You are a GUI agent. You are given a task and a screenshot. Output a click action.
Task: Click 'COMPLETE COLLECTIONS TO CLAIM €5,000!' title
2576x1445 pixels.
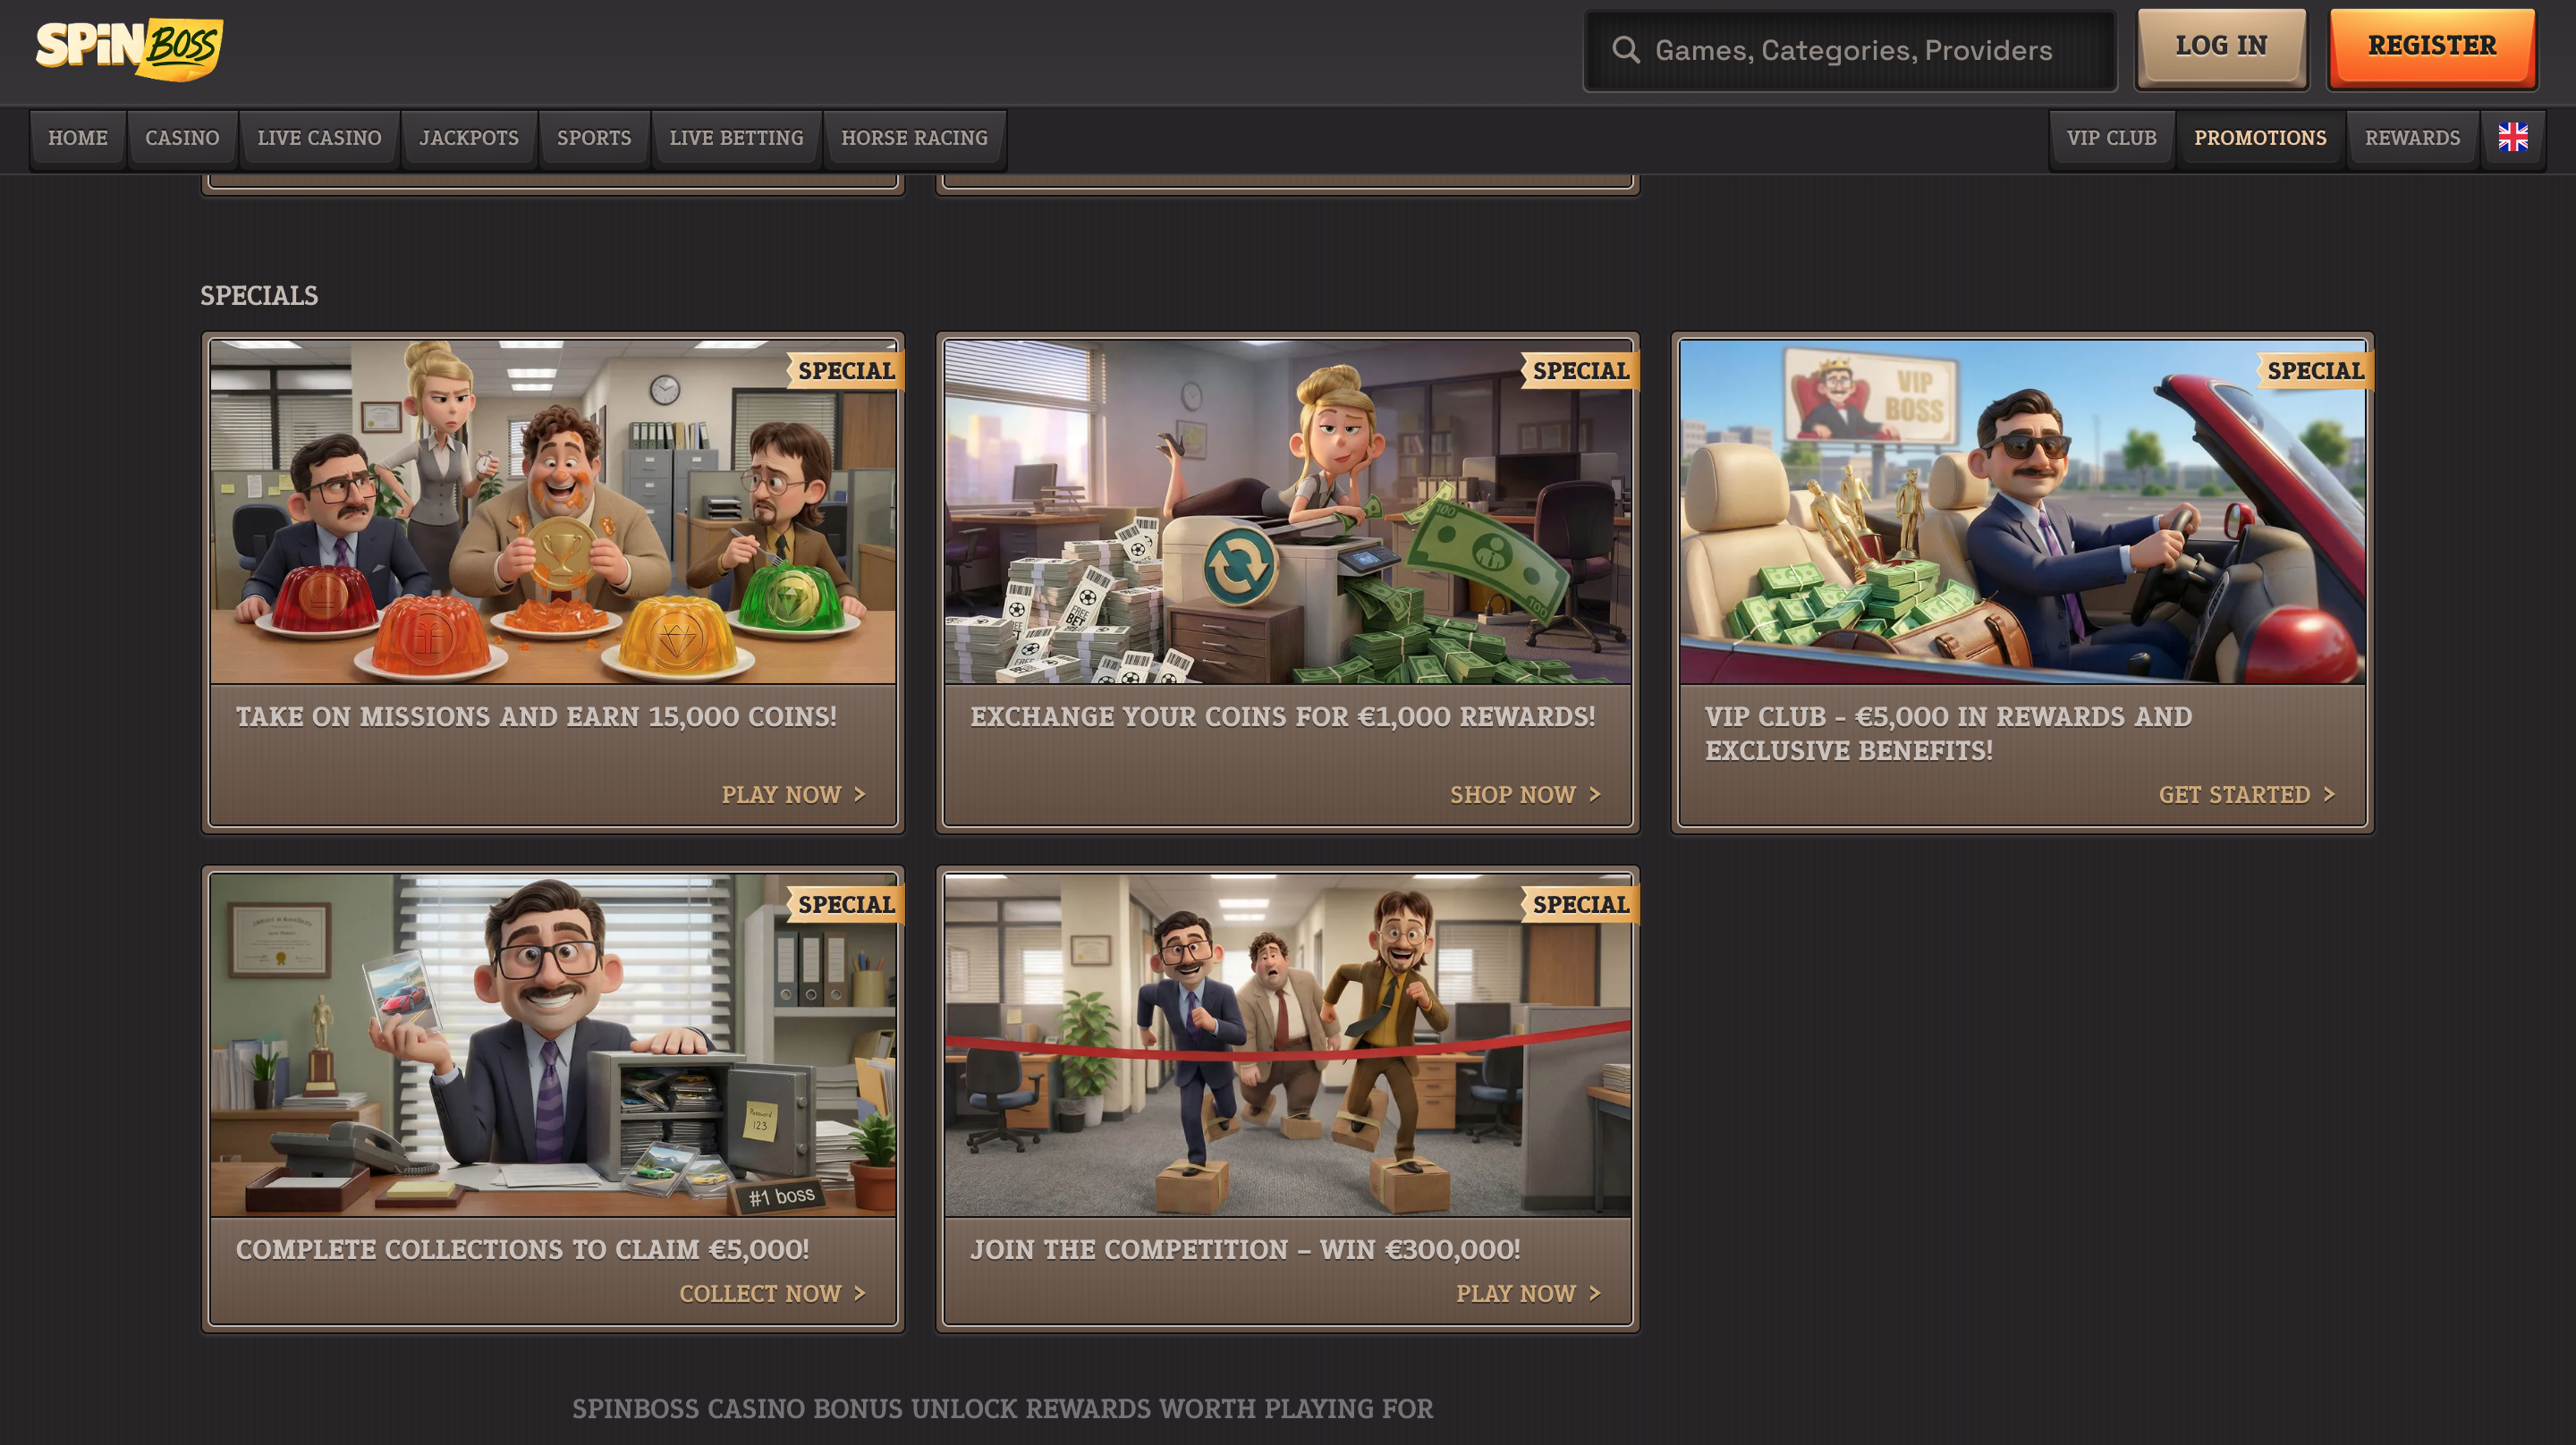tap(522, 1250)
